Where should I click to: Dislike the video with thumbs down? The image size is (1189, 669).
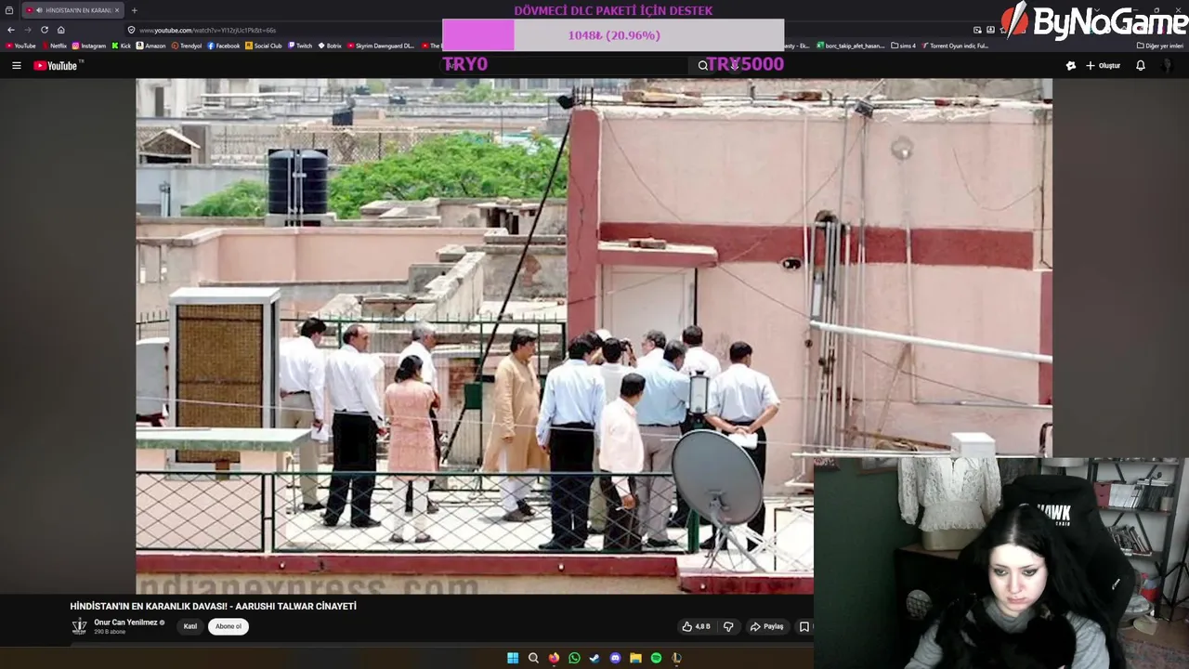[728, 626]
